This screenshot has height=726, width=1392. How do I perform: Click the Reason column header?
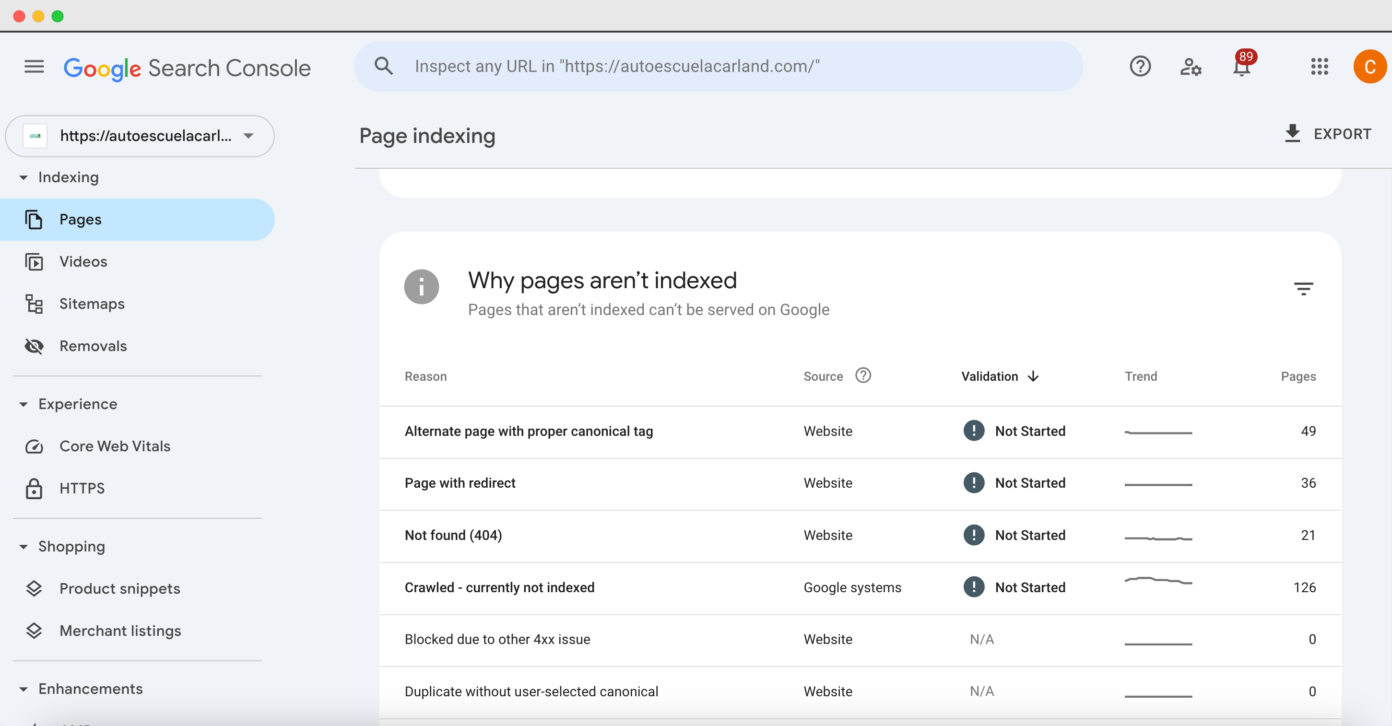426,376
